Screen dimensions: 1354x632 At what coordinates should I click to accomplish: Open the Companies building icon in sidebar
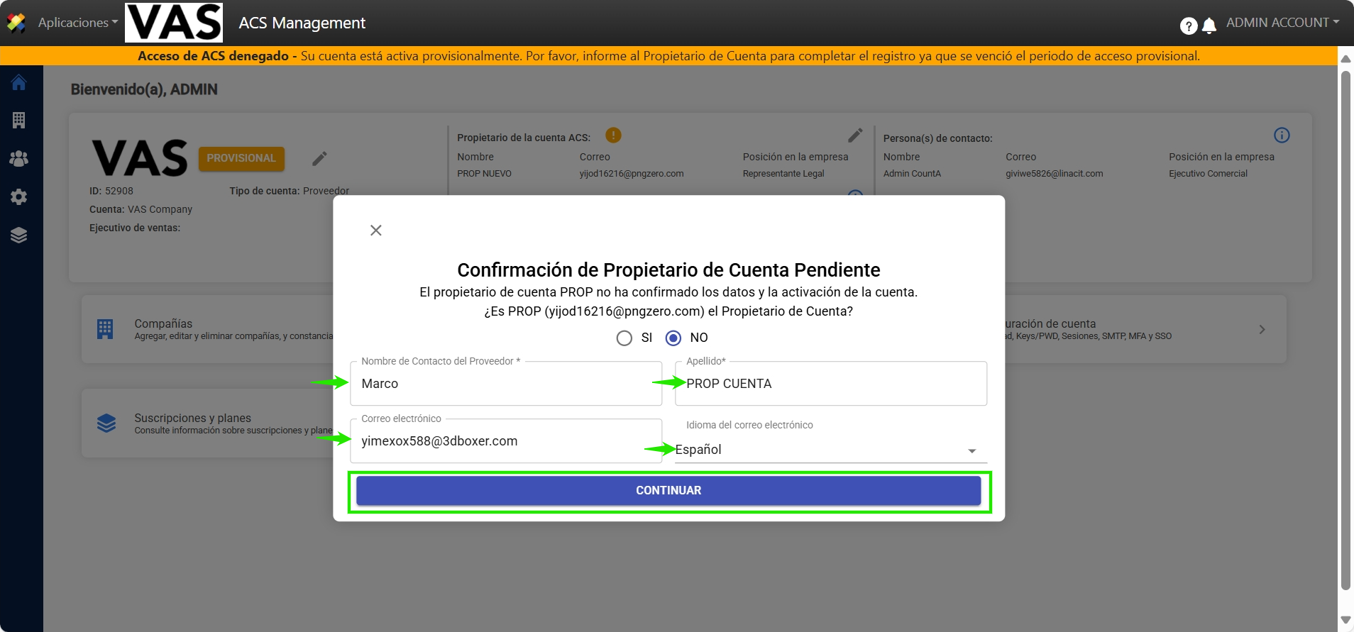point(19,120)
